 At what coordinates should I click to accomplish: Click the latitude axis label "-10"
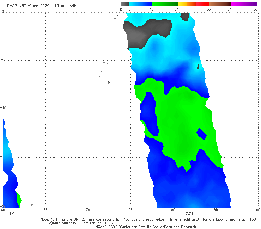click(x=3, y=107)
